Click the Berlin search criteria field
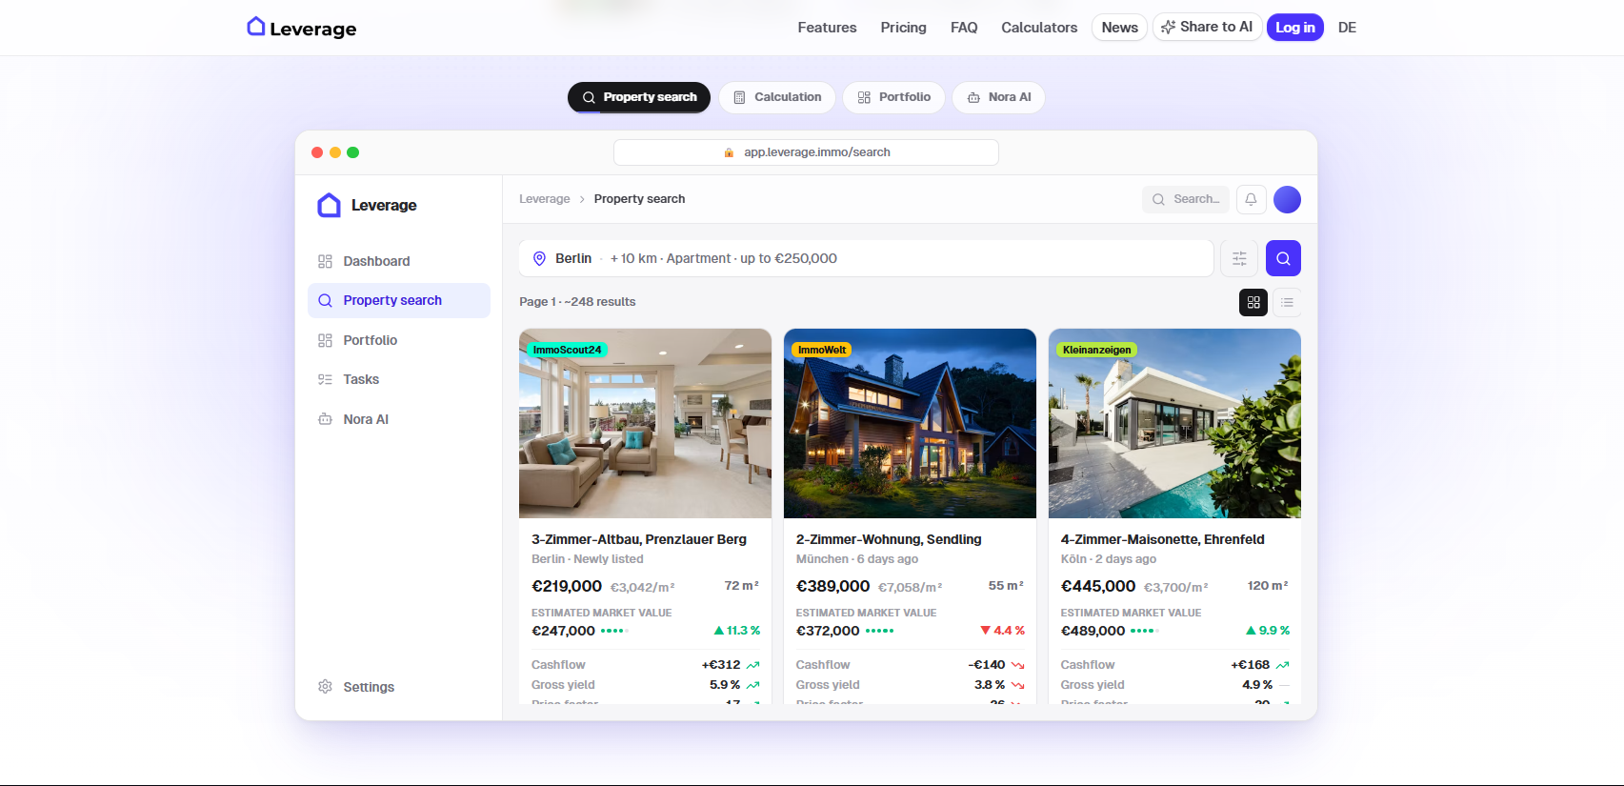1624x786 pixels. coord(866,258)
